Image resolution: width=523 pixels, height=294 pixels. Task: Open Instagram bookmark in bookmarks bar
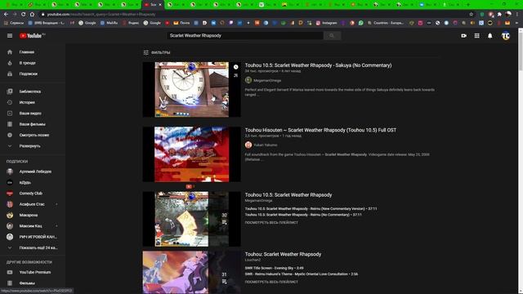[327, 23]
